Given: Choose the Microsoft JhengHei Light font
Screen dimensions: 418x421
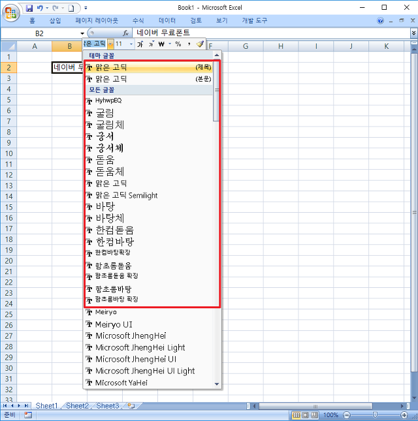Looking at the screenshot, I should click(149, 347).
